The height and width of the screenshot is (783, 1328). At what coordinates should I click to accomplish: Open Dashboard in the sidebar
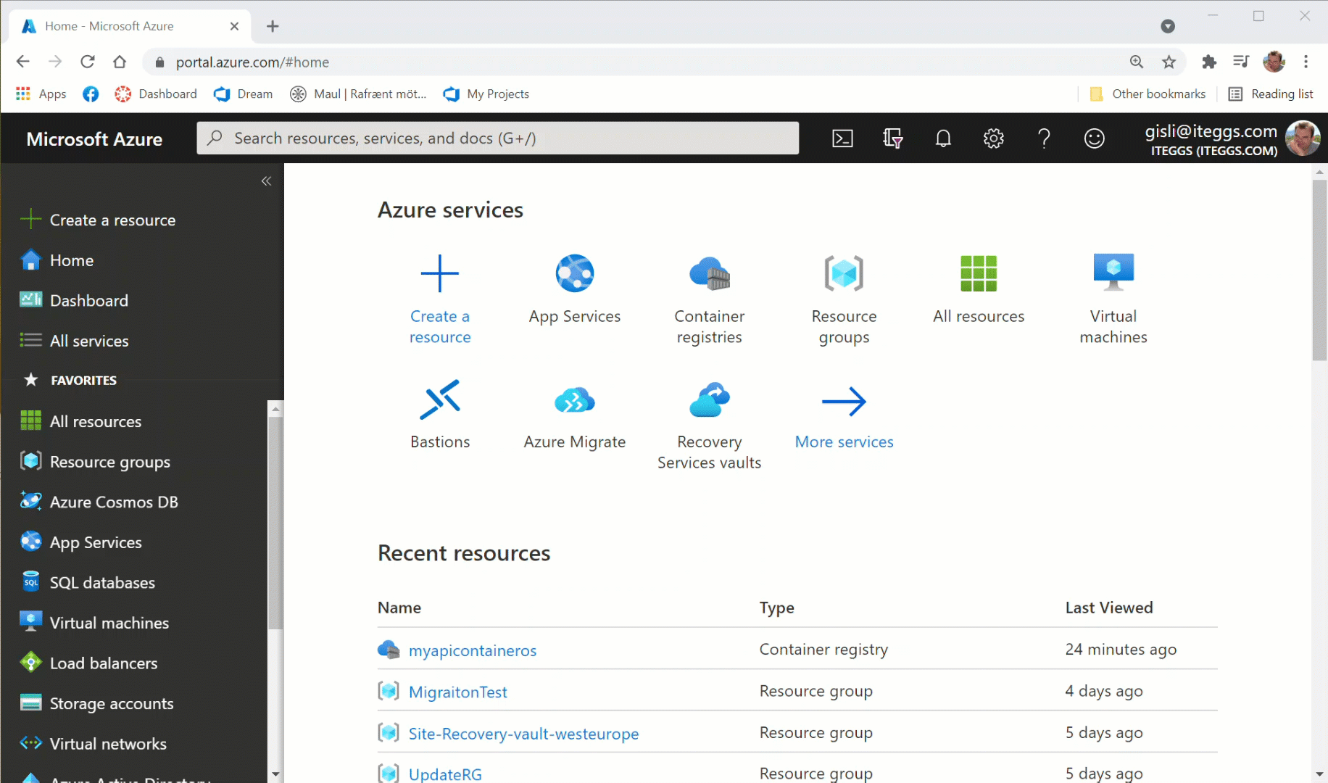pyautogui.click(x=75, y=300)
